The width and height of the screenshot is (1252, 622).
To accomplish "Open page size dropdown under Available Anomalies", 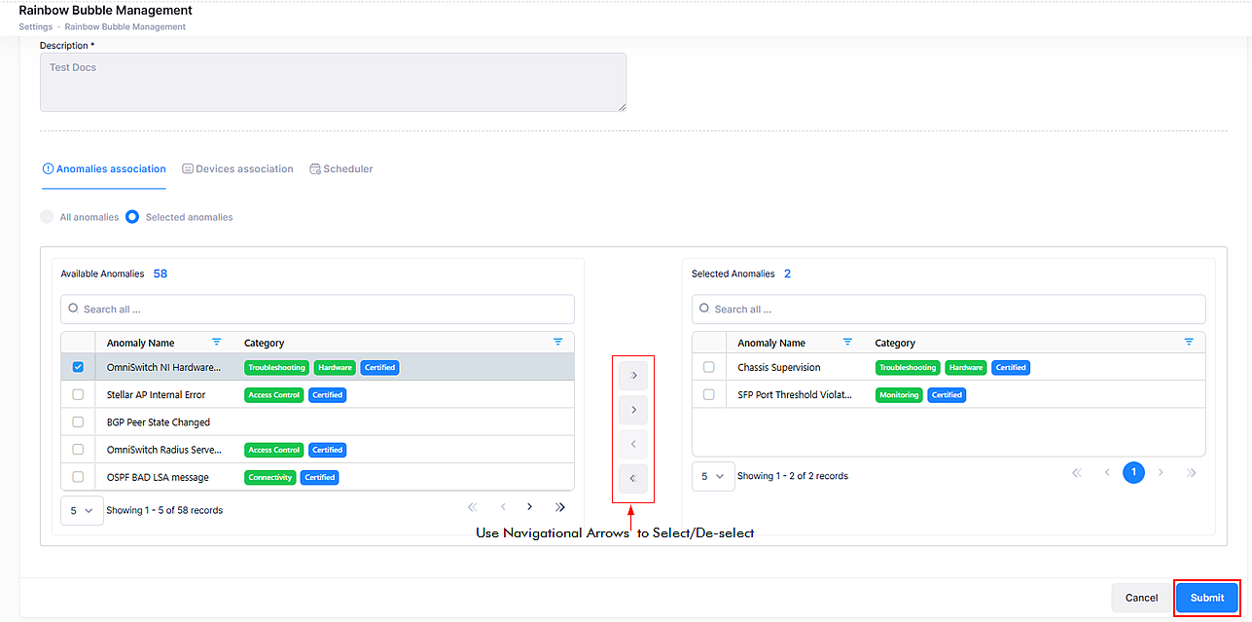I will click(x=82, y=510).
